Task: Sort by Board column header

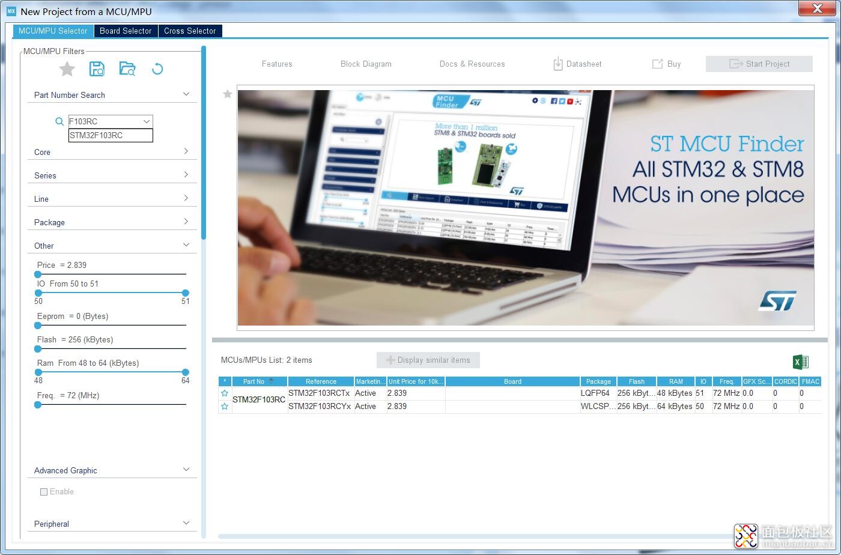Action: click(512, 381)
